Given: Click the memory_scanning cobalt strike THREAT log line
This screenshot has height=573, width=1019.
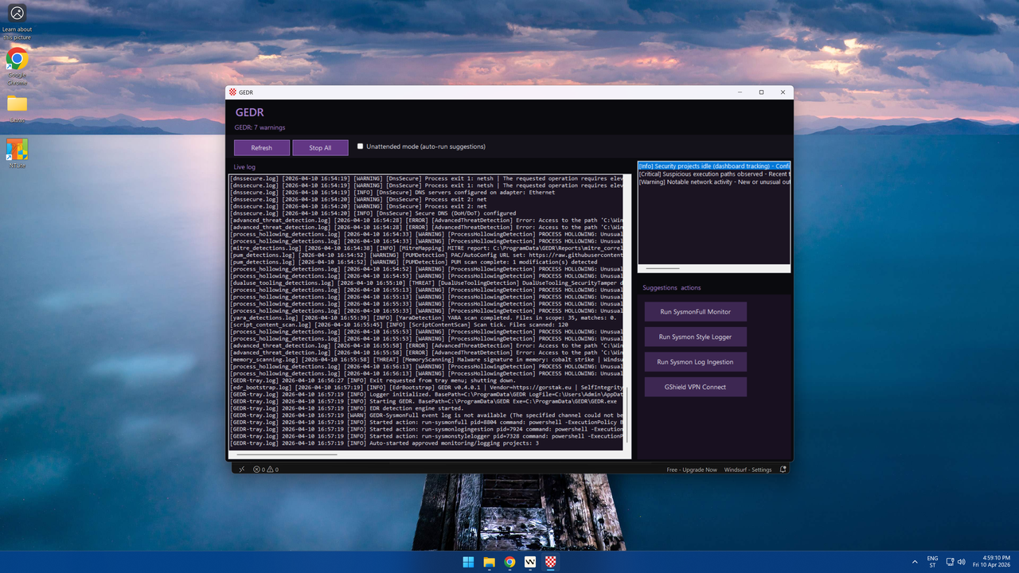Looking at the screenshot, I should (x=427, y=359).
